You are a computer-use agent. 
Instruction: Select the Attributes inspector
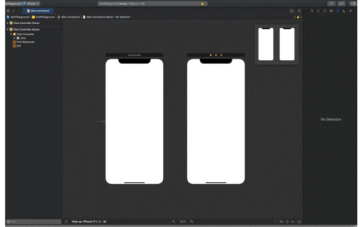(337, 11)
